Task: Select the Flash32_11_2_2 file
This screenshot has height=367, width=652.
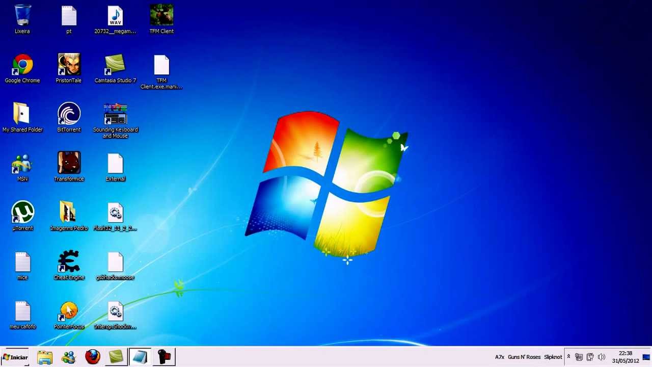Action: point(115,216)
